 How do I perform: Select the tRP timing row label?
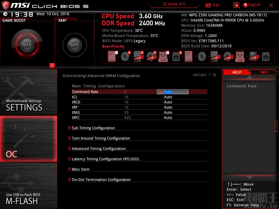coord(75,107)
